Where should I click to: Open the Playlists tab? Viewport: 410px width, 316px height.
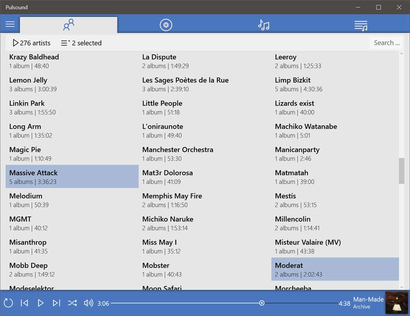(361, 26)
